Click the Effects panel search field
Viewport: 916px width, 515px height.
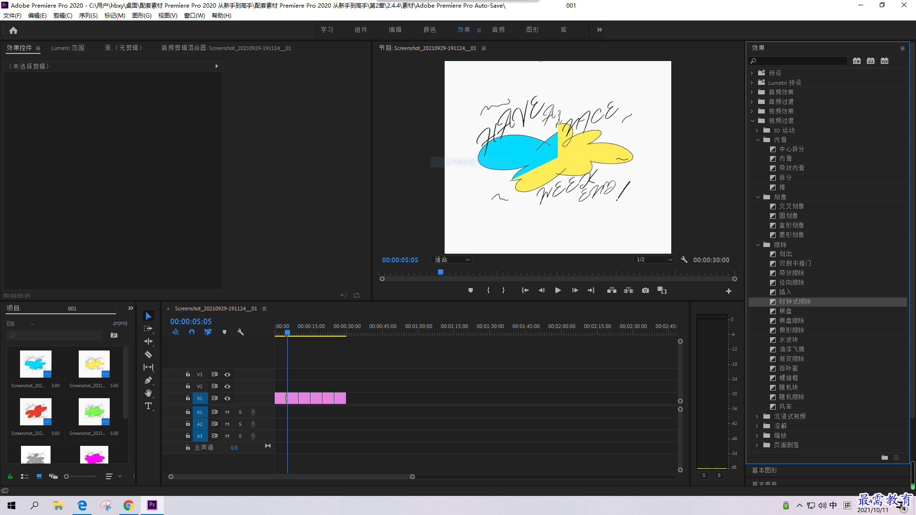(x=798, y=61)
